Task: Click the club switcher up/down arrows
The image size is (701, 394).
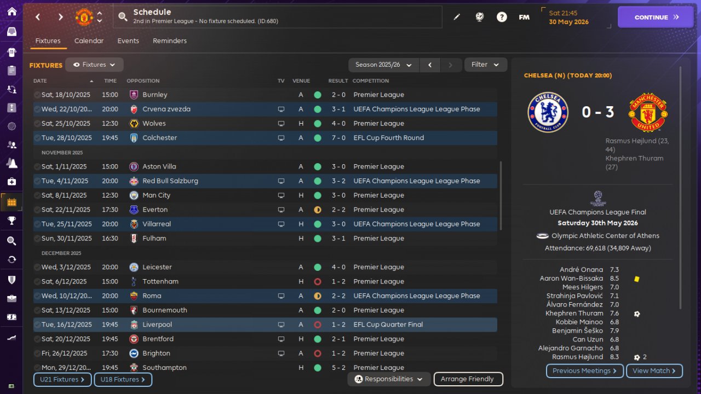Action: (100, 17)
